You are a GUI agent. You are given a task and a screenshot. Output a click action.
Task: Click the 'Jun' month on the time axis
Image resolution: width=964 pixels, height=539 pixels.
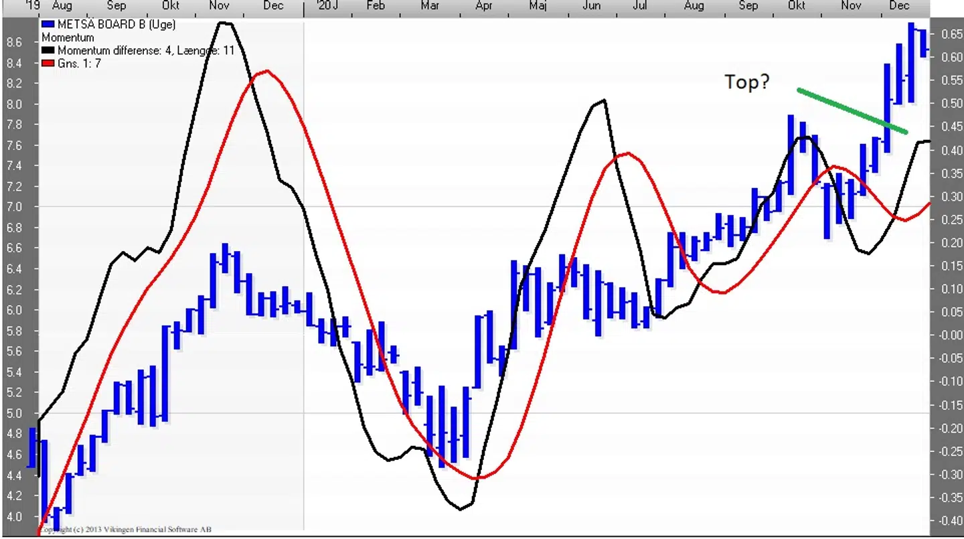coord(591,6)
